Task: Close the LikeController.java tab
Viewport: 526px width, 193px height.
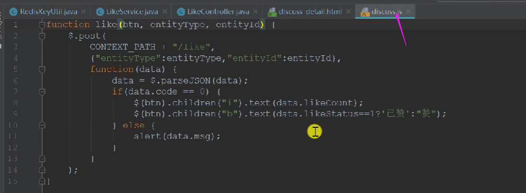Action: pos(255,12)
